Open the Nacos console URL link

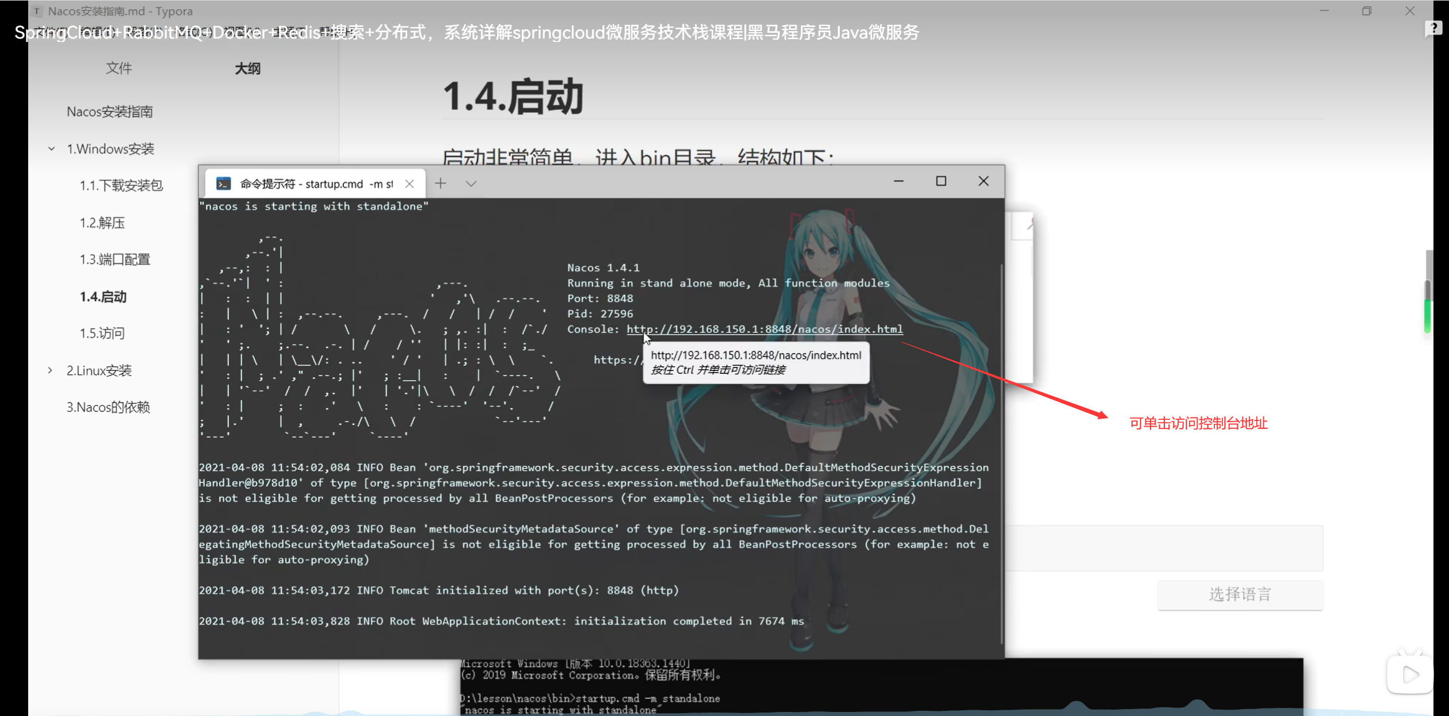(x=764, y=329)
